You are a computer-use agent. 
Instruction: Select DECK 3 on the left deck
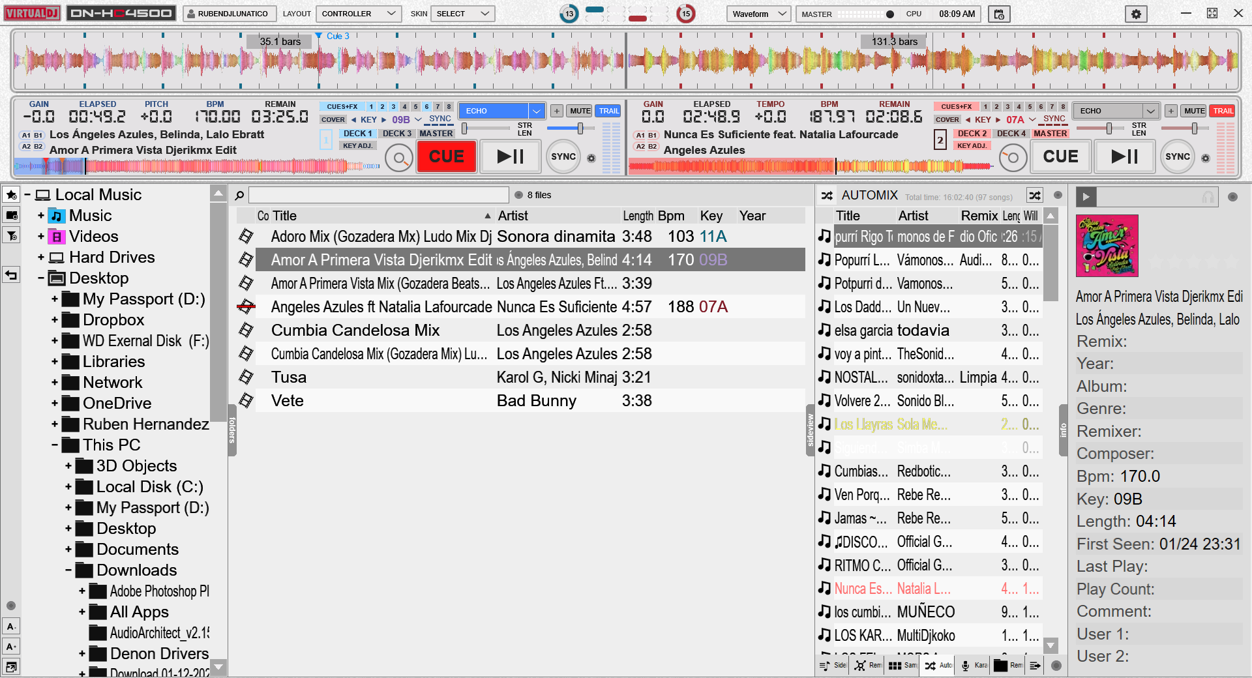[396, 134]
